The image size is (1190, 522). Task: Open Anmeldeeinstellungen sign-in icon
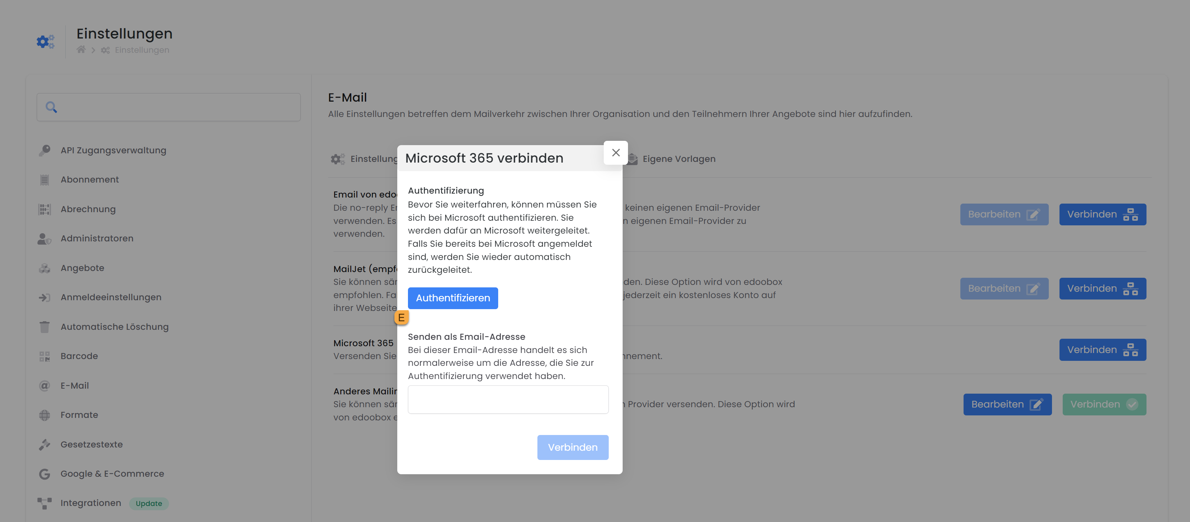44,297
